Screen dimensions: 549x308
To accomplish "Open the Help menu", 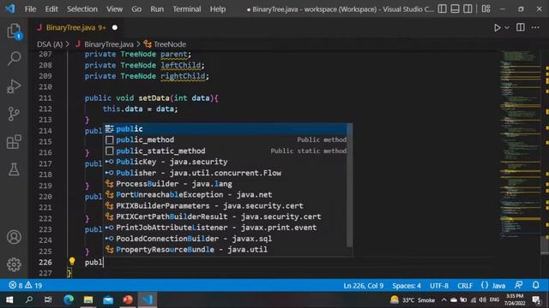I will pos(218,9).
